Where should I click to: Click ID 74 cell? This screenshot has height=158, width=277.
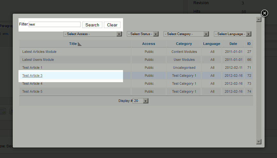click(x=249, y=91)
